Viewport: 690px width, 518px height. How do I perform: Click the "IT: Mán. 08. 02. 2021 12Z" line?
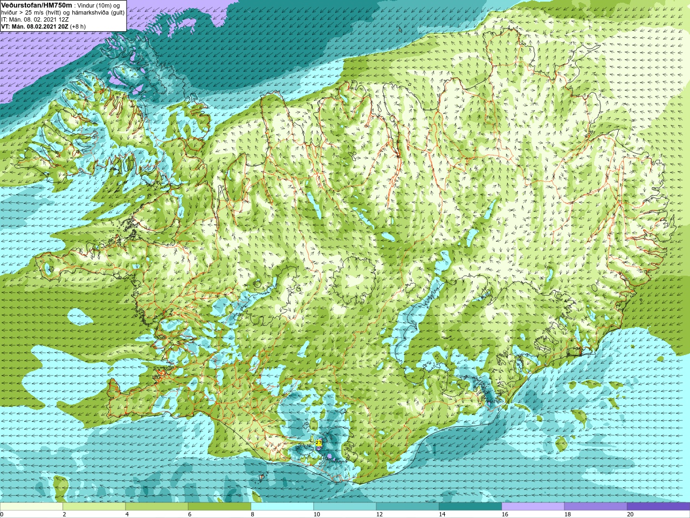[x=35, y=19]
